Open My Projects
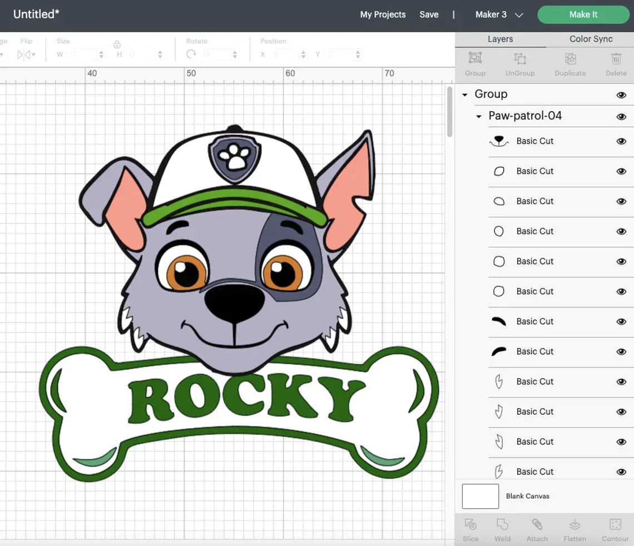 [383, 14]
